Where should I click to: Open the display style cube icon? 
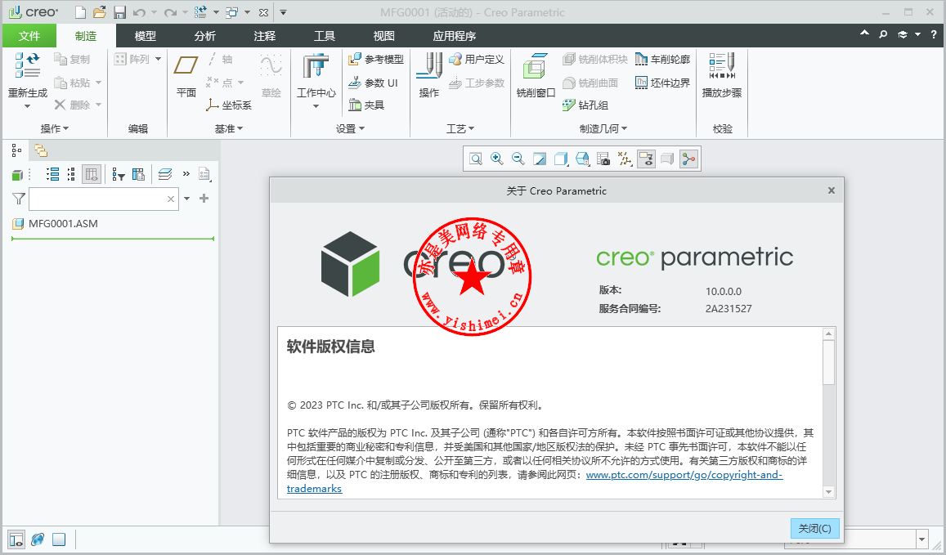tap(560, 159)
